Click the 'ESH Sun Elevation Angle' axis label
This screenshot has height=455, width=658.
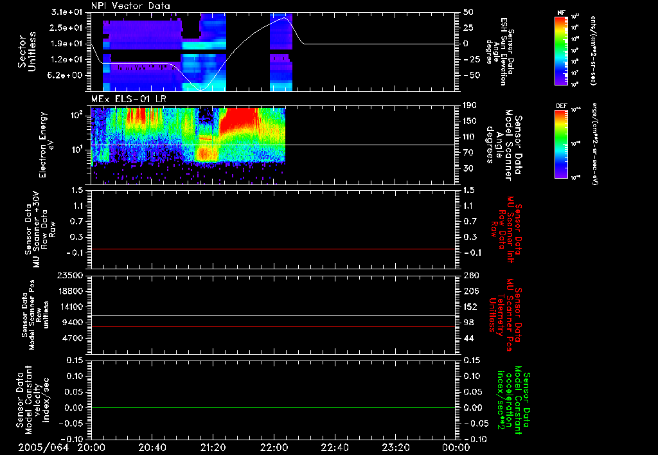tap(500, 51)
